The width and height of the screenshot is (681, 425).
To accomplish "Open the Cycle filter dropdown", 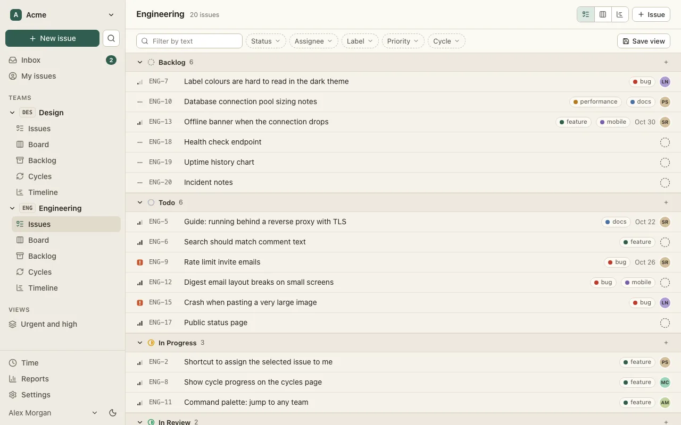I will (446, 41).
